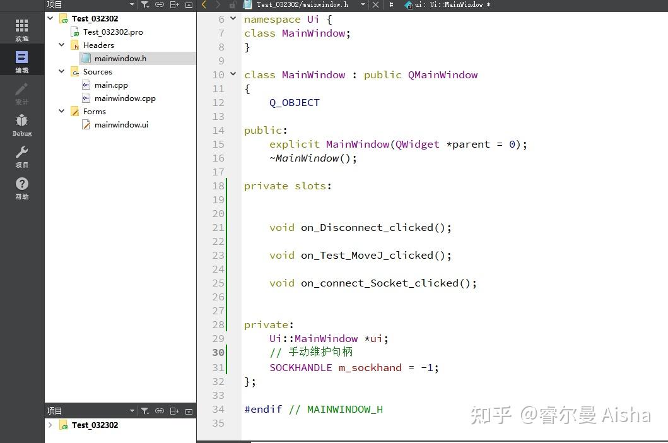Collapse the Sources folder
Viewport: 668px width, 443px height.
tap(62, 71)
